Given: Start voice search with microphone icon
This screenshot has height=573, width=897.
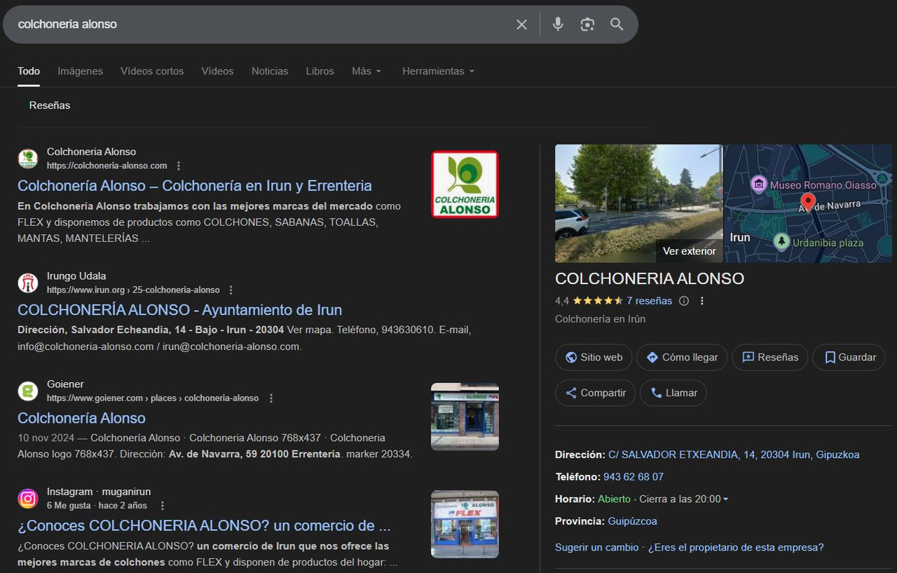Looking at the screenshot, I should tap(558, 25).
